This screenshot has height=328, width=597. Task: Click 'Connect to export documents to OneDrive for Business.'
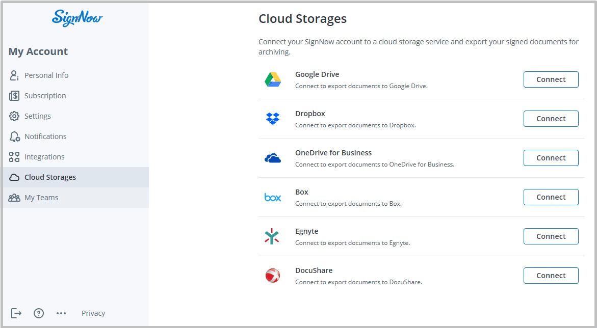(x=375, y=165)
